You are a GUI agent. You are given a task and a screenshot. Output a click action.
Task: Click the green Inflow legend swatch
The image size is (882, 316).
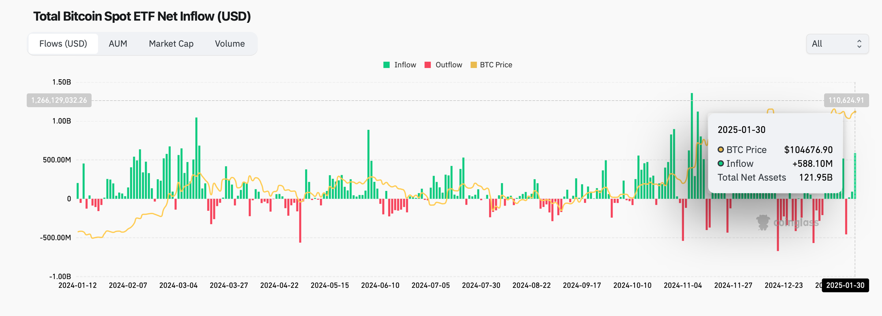(387, 65)
